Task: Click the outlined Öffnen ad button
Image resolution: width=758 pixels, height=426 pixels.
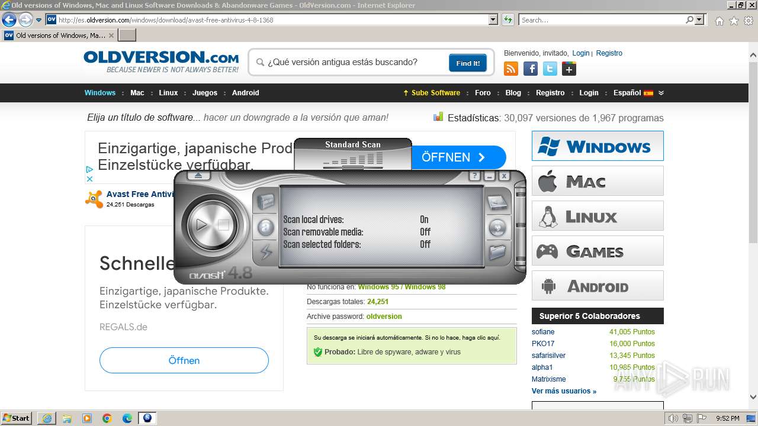Action: (x=184, y=360)
